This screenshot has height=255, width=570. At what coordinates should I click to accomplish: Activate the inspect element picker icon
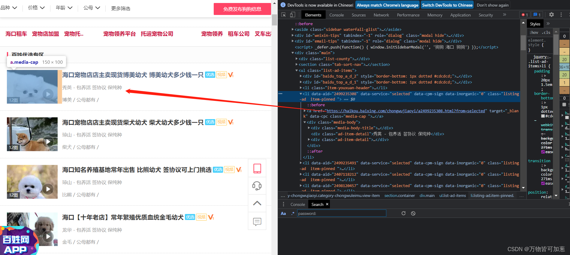[283, 15]
